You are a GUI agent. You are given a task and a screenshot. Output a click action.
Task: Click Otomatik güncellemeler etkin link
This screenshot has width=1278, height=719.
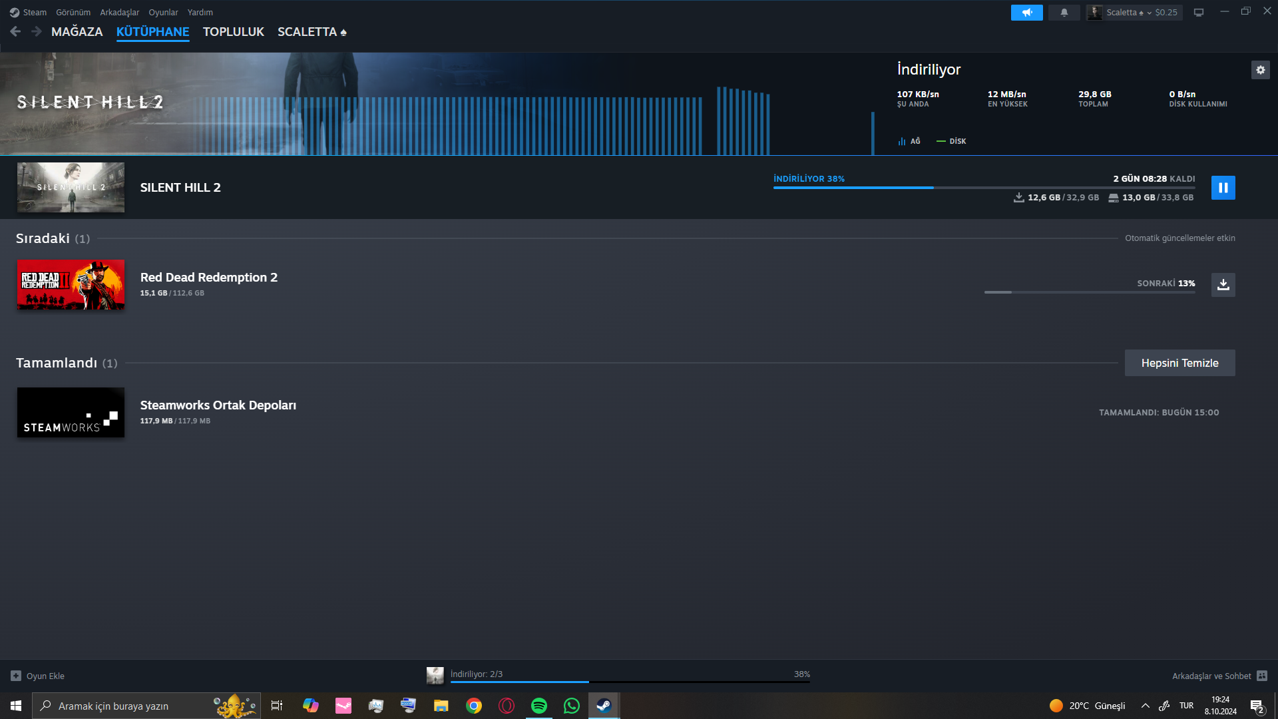pos(1179,238)
